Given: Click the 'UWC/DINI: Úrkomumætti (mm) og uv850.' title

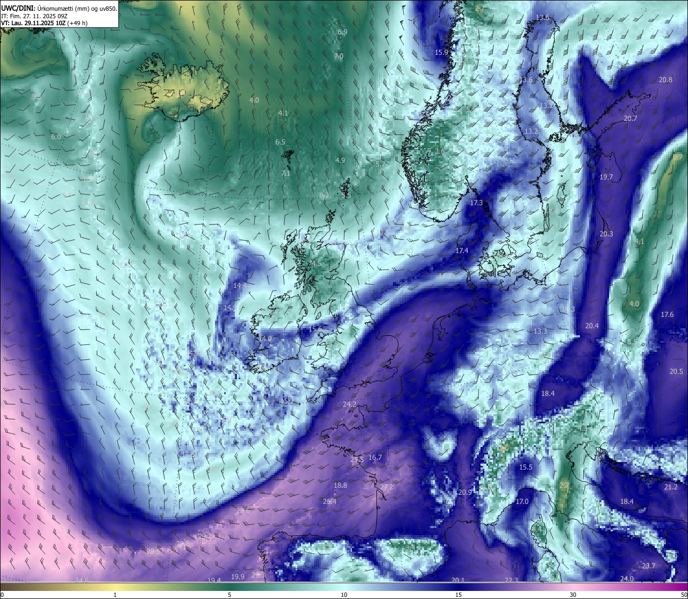Looking at the screenshot, I should pyautogui.click(x=59, y=8).
